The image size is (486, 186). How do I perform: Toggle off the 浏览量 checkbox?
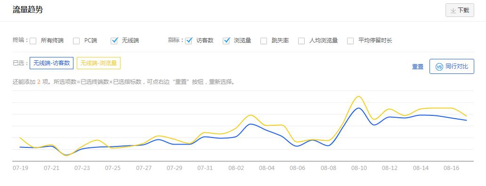(226, 40)
